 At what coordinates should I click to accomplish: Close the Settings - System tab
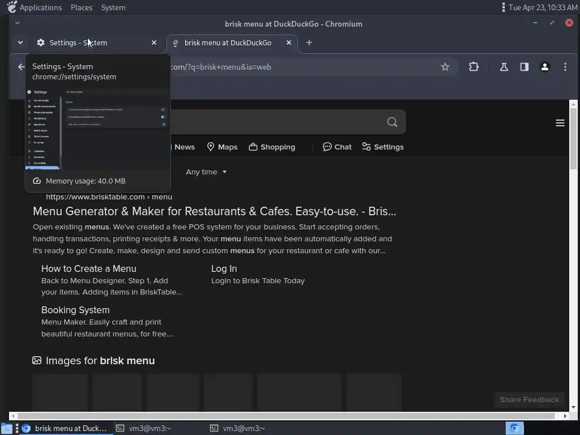point(154,43)
